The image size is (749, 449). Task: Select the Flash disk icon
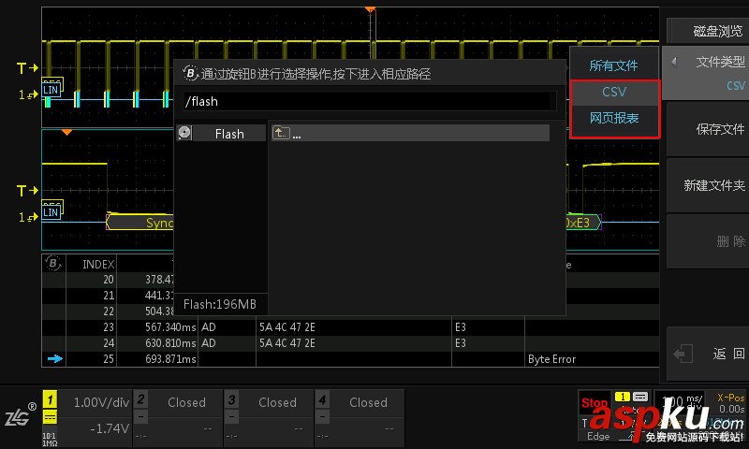(x=184, y=134)
